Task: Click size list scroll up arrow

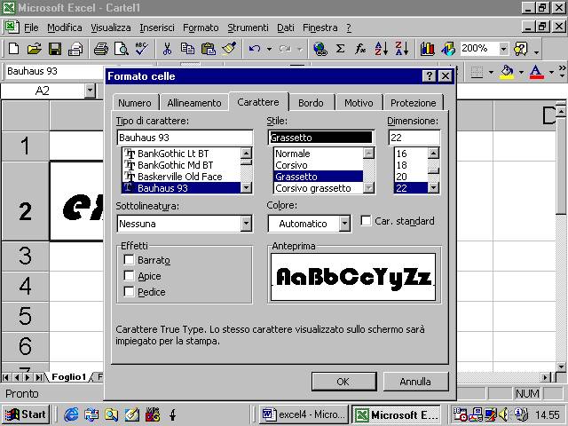Action: tap(433, 153)
